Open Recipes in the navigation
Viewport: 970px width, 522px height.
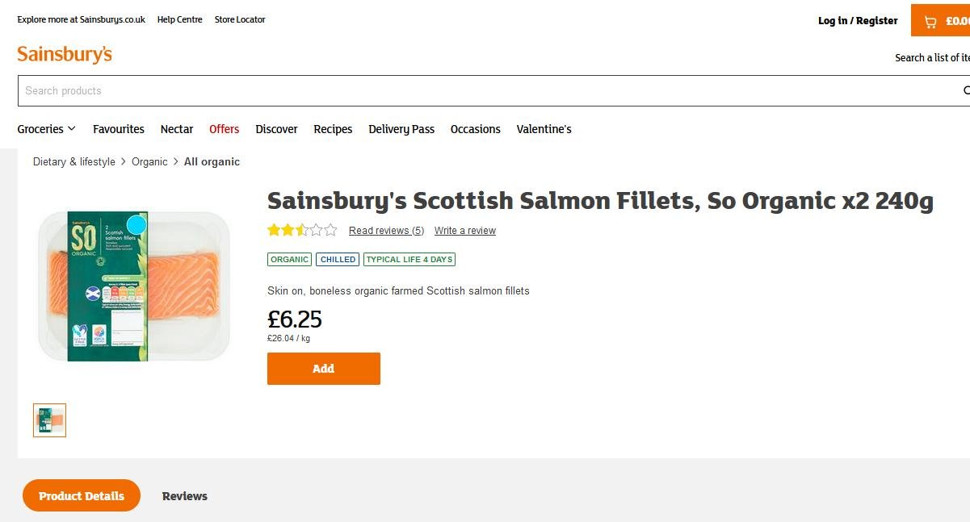click(x=333, y=129)
